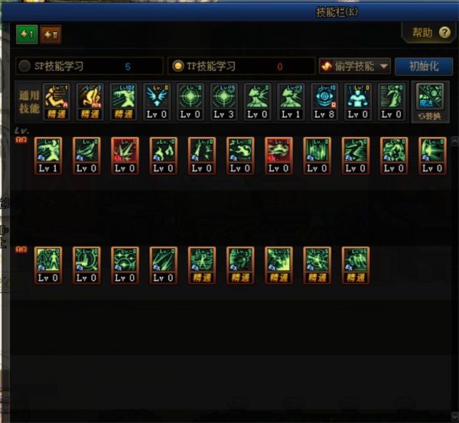Toggle the first orange 前置 tag marker
459x423 pixels.
21,140
